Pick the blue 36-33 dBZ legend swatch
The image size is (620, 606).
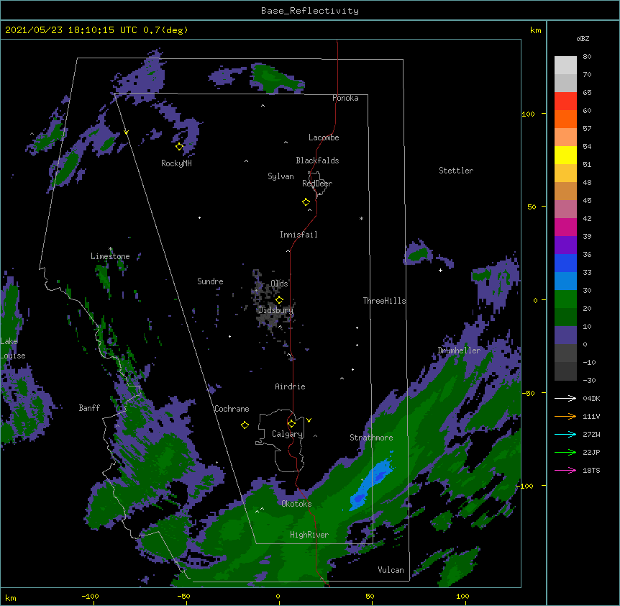pos(565,263)
